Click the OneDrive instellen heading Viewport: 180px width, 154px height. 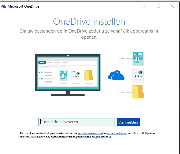(x=89, y=21)
